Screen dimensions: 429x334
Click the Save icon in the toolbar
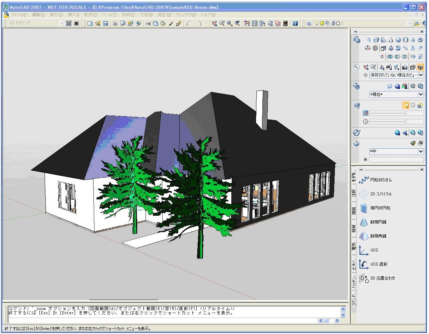(105, 23)
